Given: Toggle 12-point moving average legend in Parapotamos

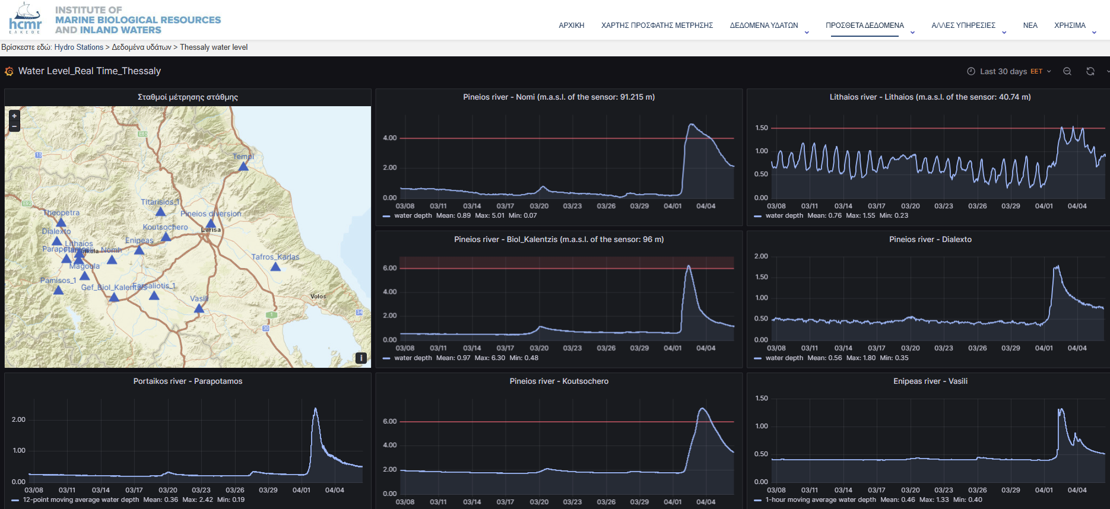Looking at the screenshot, I should pos(81,500).
